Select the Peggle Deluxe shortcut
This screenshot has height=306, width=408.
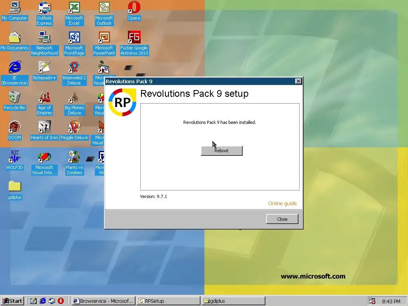tap(74, 131)
